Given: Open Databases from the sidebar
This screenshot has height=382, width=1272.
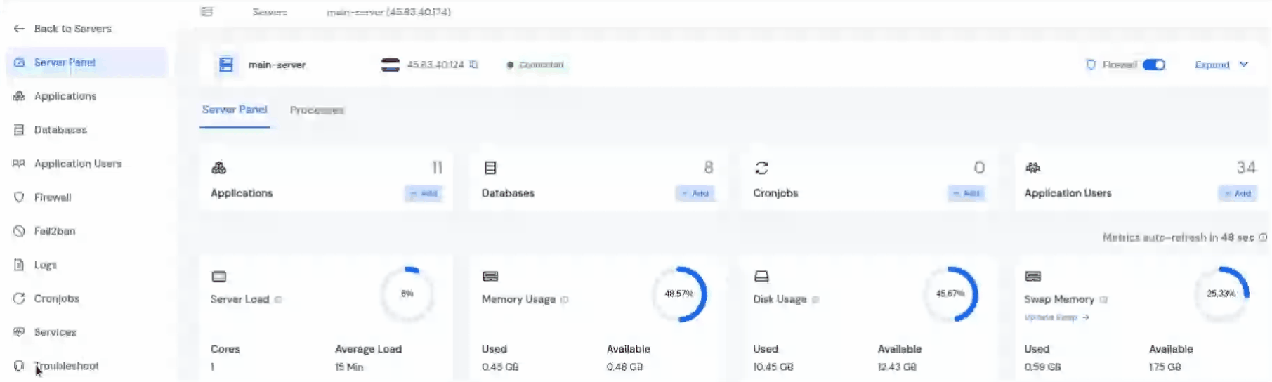Looking at the screenshot, I should 60,130.
